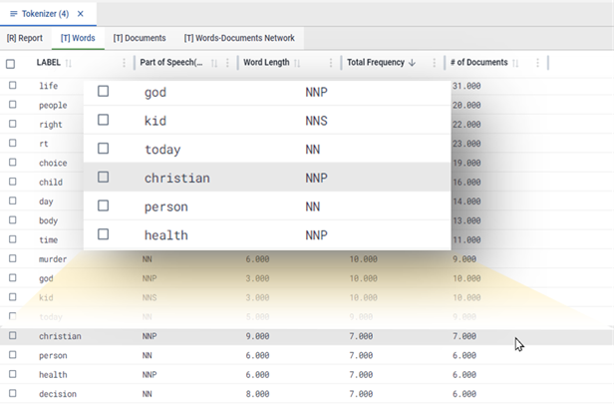This screenshot has width=616, height=405.
Task: Sort by Part of Speech column arrows
Action: [x=214, y=63]
